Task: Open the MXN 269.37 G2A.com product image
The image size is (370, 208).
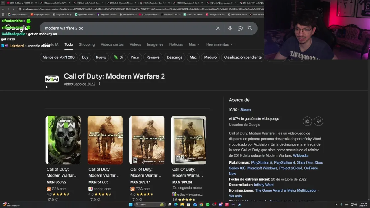Action: click(x=147, y=140)
